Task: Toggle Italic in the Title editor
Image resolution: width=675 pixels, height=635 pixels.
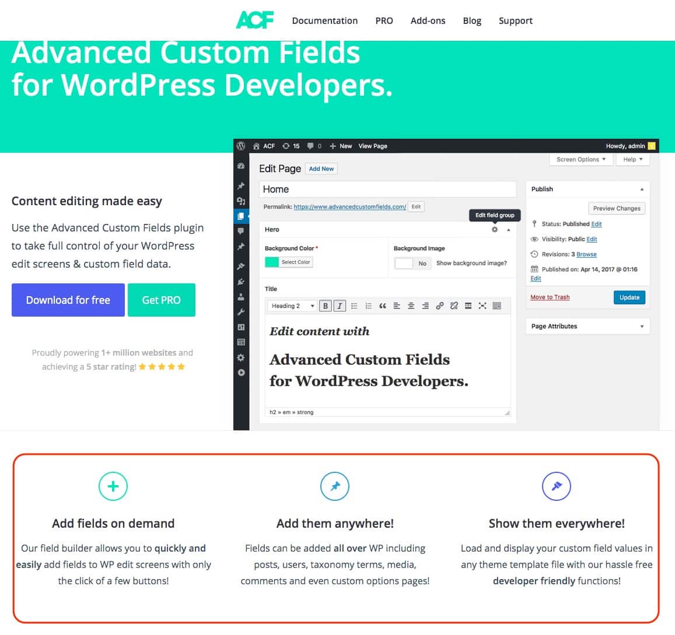Action: [340, 306]
